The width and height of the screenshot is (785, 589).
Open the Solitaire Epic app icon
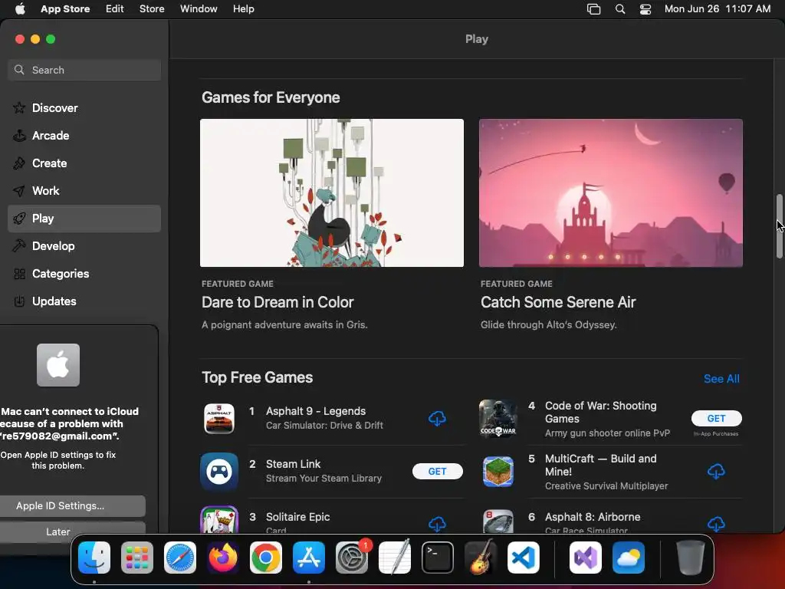pyautogui.click(x=219, y=520)
